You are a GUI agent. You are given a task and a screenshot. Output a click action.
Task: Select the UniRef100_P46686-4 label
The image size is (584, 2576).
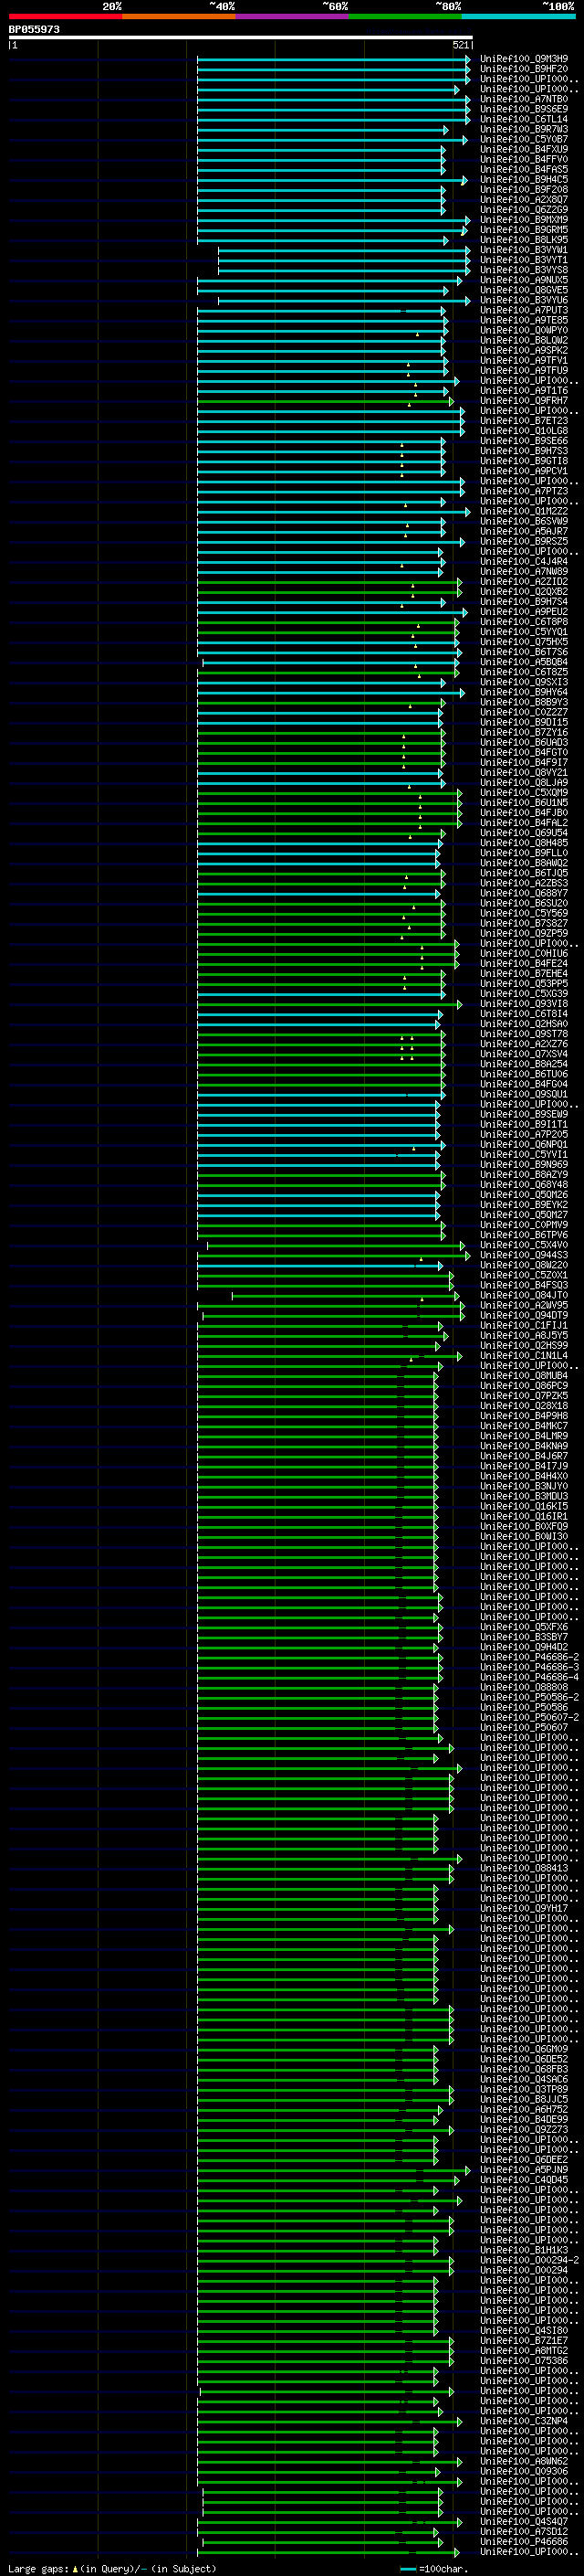point(529,1677)
